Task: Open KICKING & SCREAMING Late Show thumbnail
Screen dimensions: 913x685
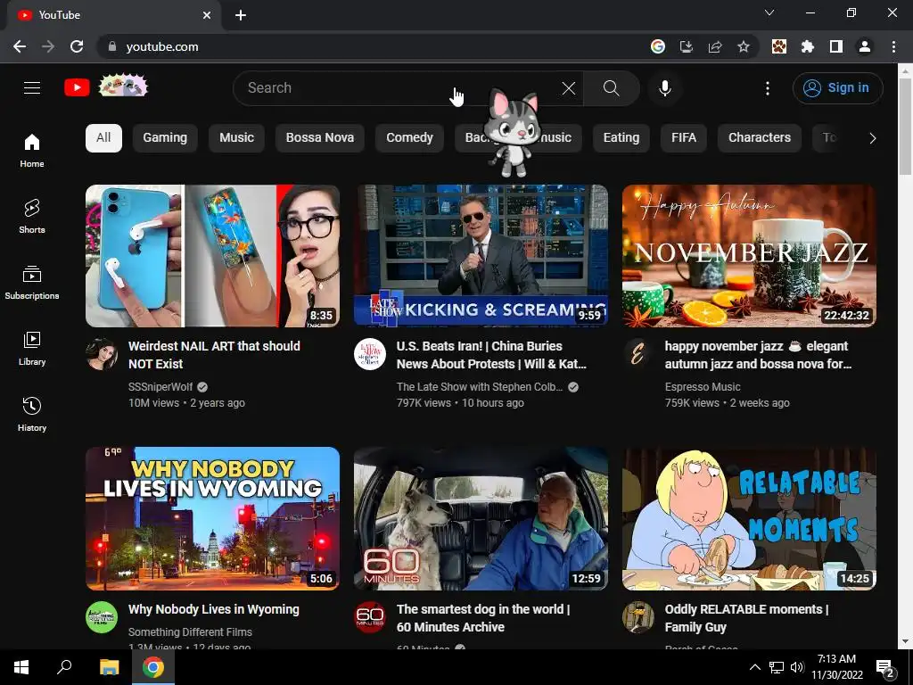Action: [x=481, y=256]
